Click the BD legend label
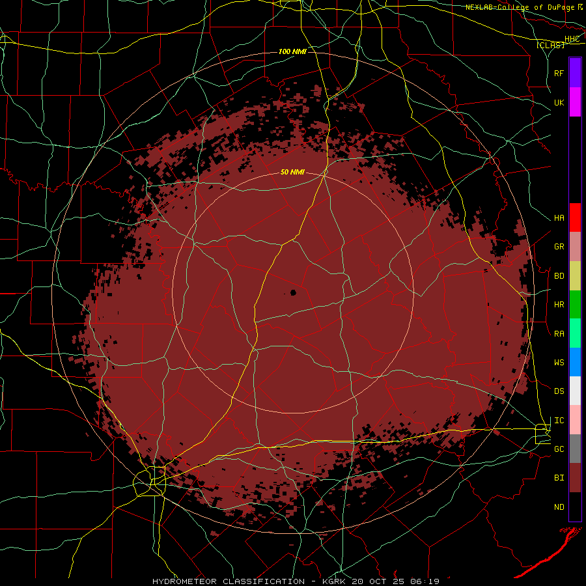586x586 pixels. [x=559, y=276]
